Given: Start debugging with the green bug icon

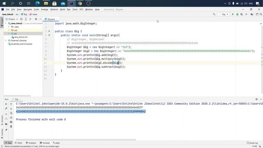Looking at the screenshot, I should [238, 14].
